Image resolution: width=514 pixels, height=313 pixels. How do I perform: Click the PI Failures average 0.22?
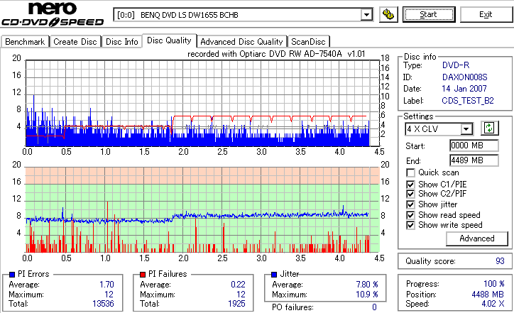pyautogui.click(x=238, y=285)
